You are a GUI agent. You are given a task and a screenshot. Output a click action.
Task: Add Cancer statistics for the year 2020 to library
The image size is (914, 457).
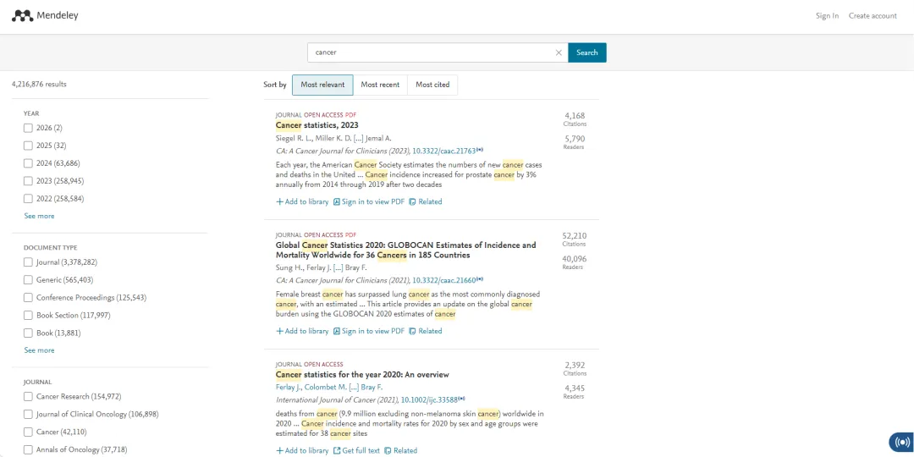pos(302,450)
